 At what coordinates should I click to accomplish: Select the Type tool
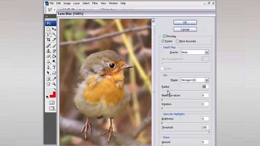coord(54,67)
